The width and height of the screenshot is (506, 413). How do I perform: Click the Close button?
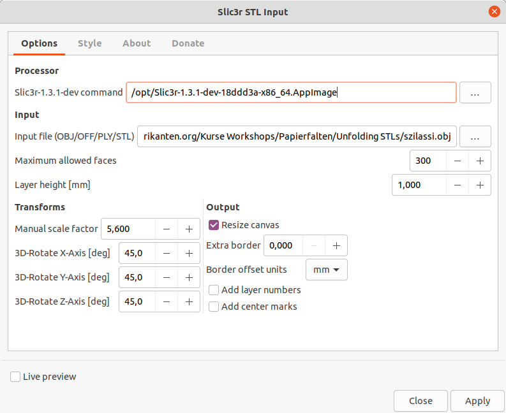[x=420, y=401]
